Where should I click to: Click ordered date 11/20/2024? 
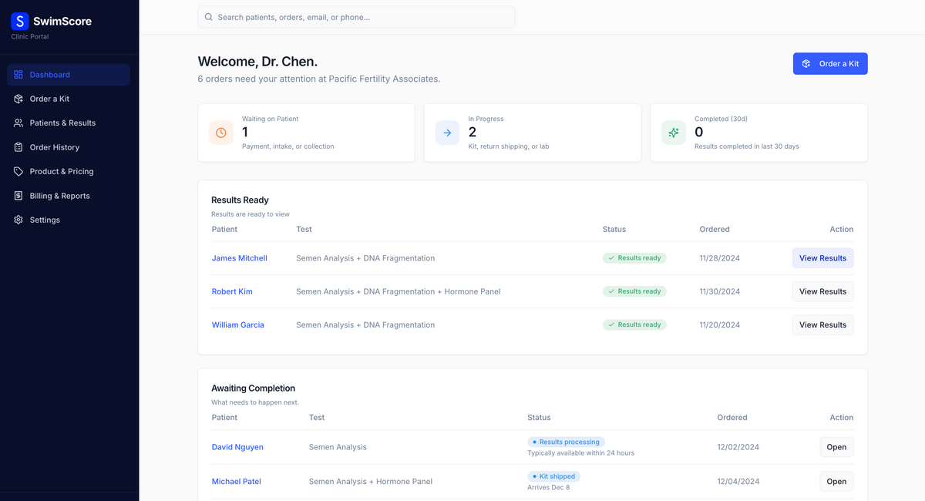click(x=719, y=324)
